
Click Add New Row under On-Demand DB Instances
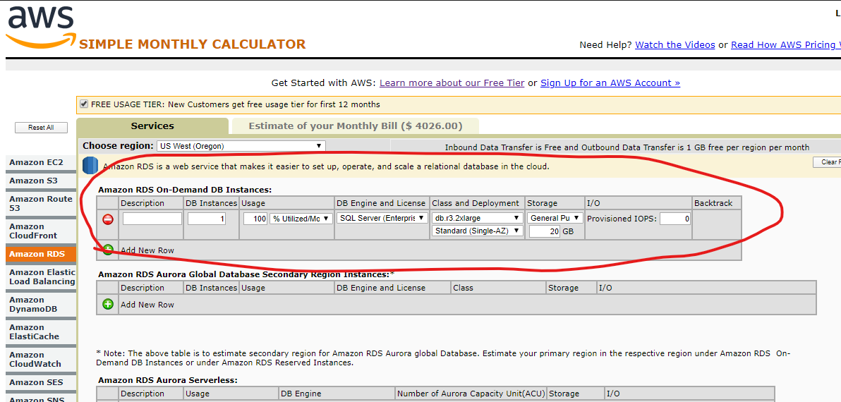147,250
